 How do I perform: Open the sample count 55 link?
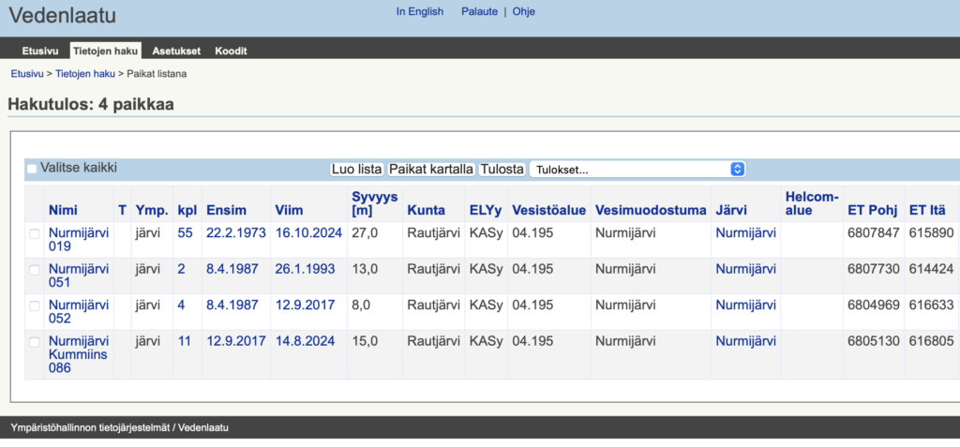185,232
